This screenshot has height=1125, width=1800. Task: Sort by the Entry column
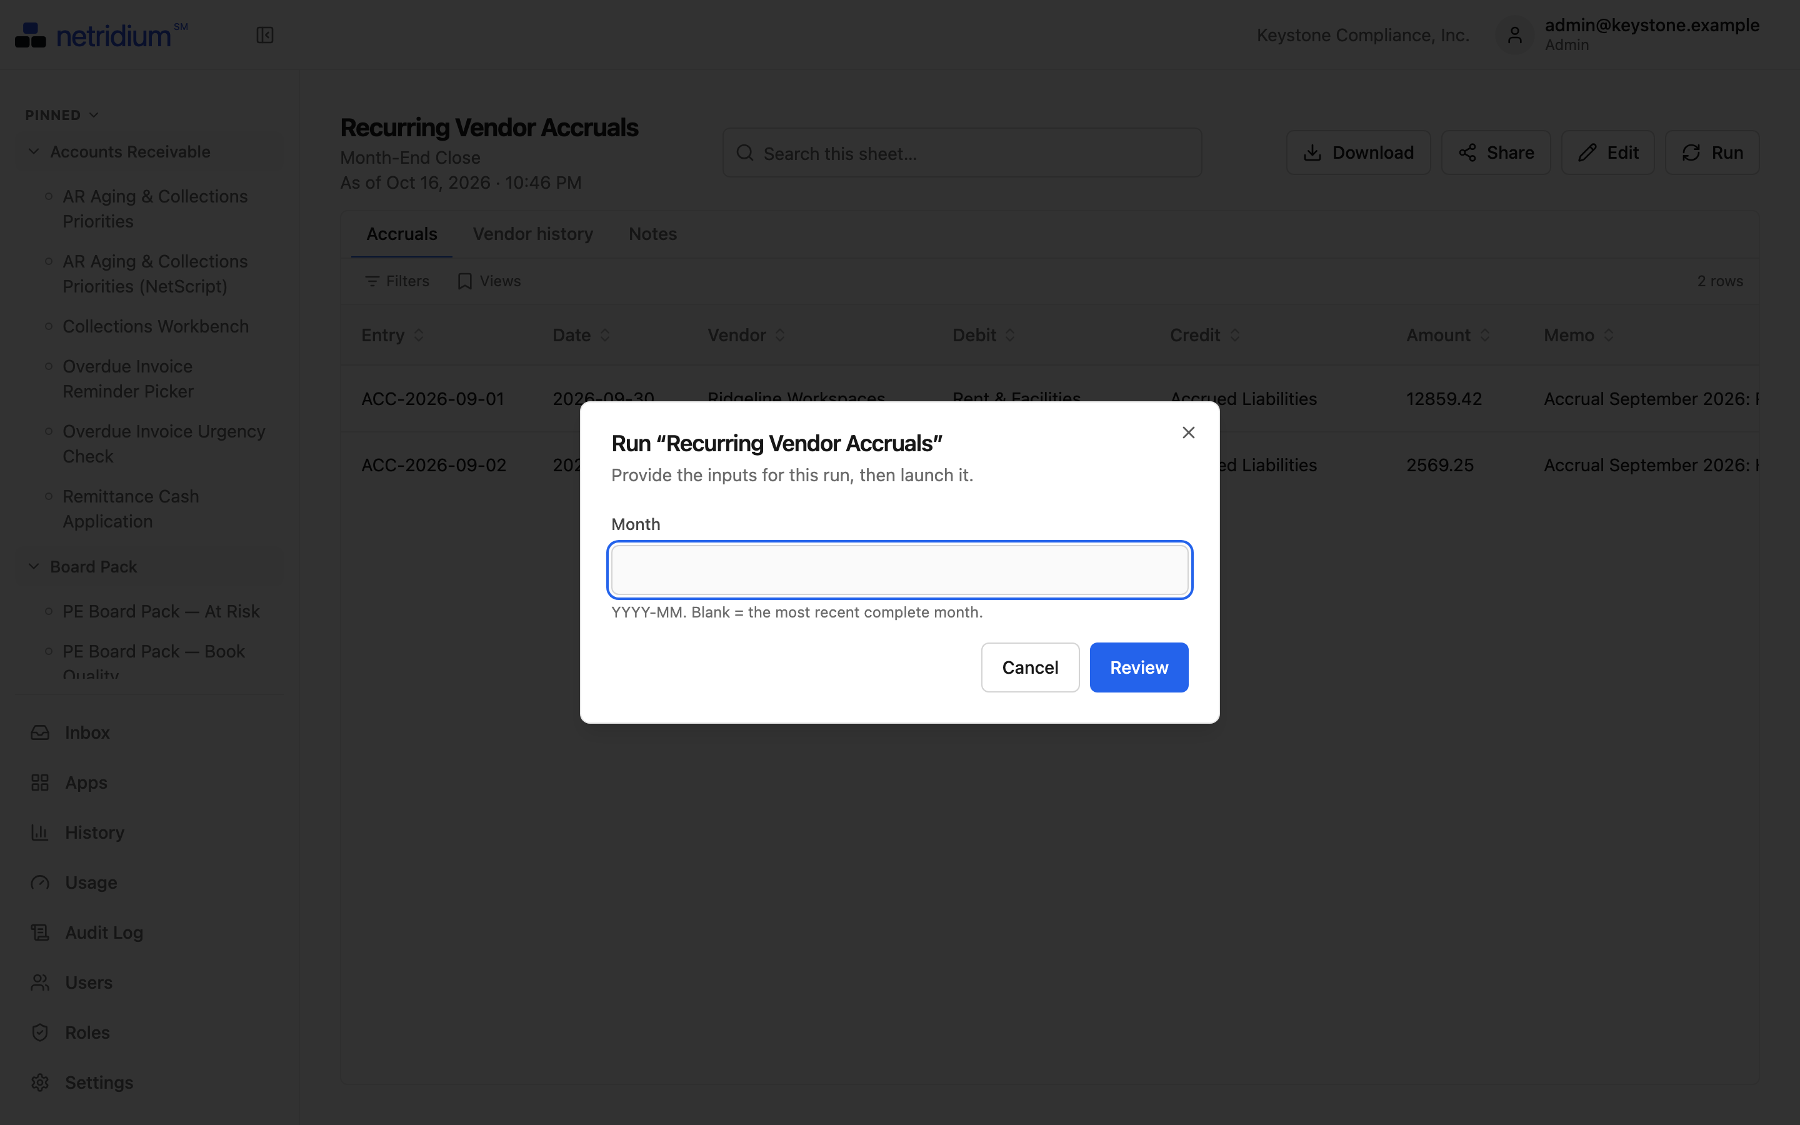click(x=392, y=336)
